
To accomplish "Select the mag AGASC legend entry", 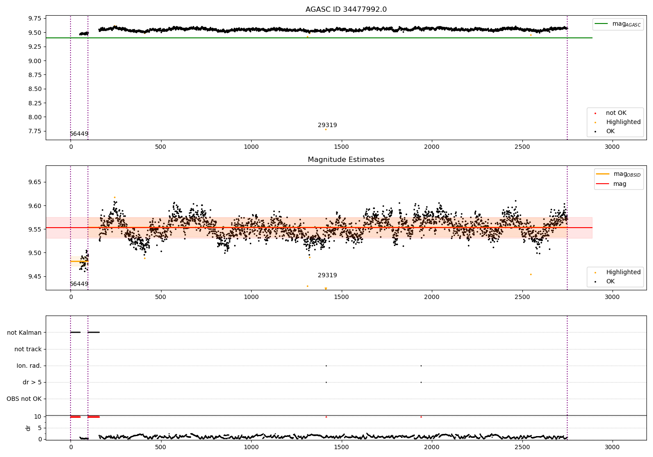I will coord(618,24).
